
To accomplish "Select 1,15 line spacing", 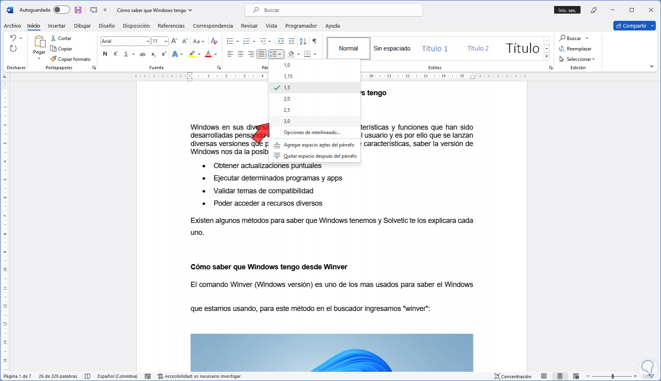I will tap(314, 76).
